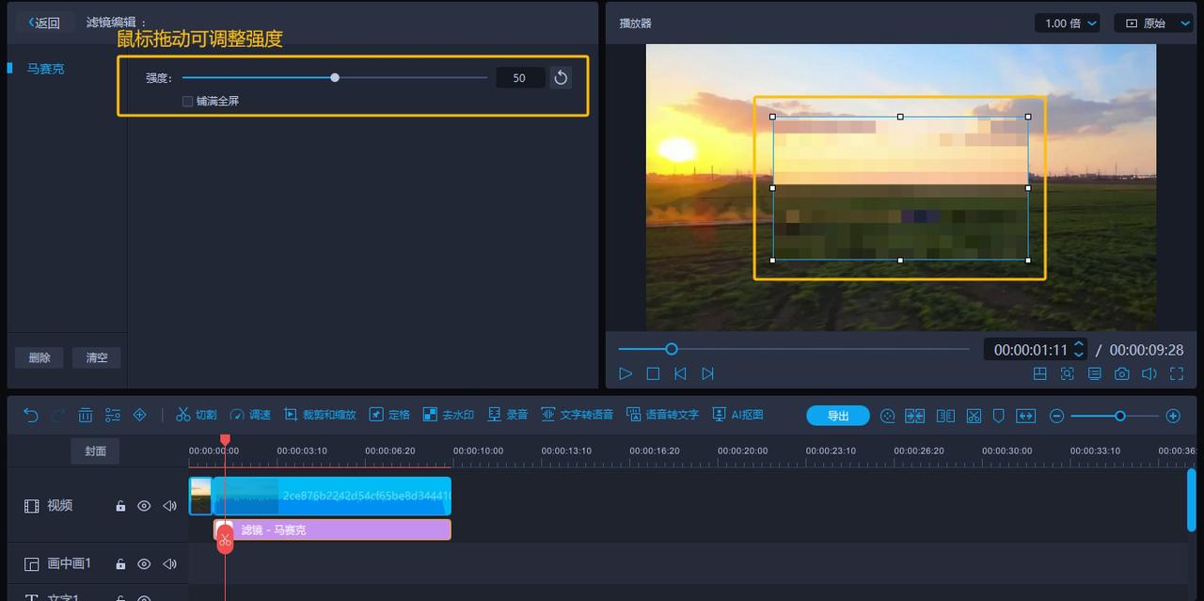Click the play button in the player
1204x601 pixels.
[626, 373]
